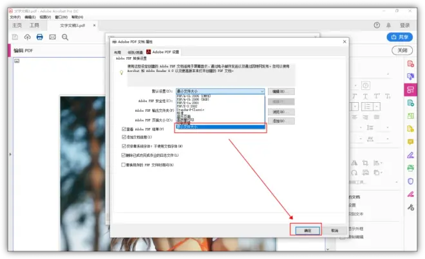Choose Standard-Classic in settings list
Viewport: 425px width, 259px height.
tap(191, 110)
